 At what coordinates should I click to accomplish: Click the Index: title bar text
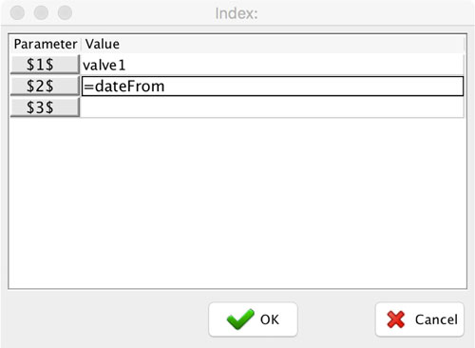[x=237, y=13]
